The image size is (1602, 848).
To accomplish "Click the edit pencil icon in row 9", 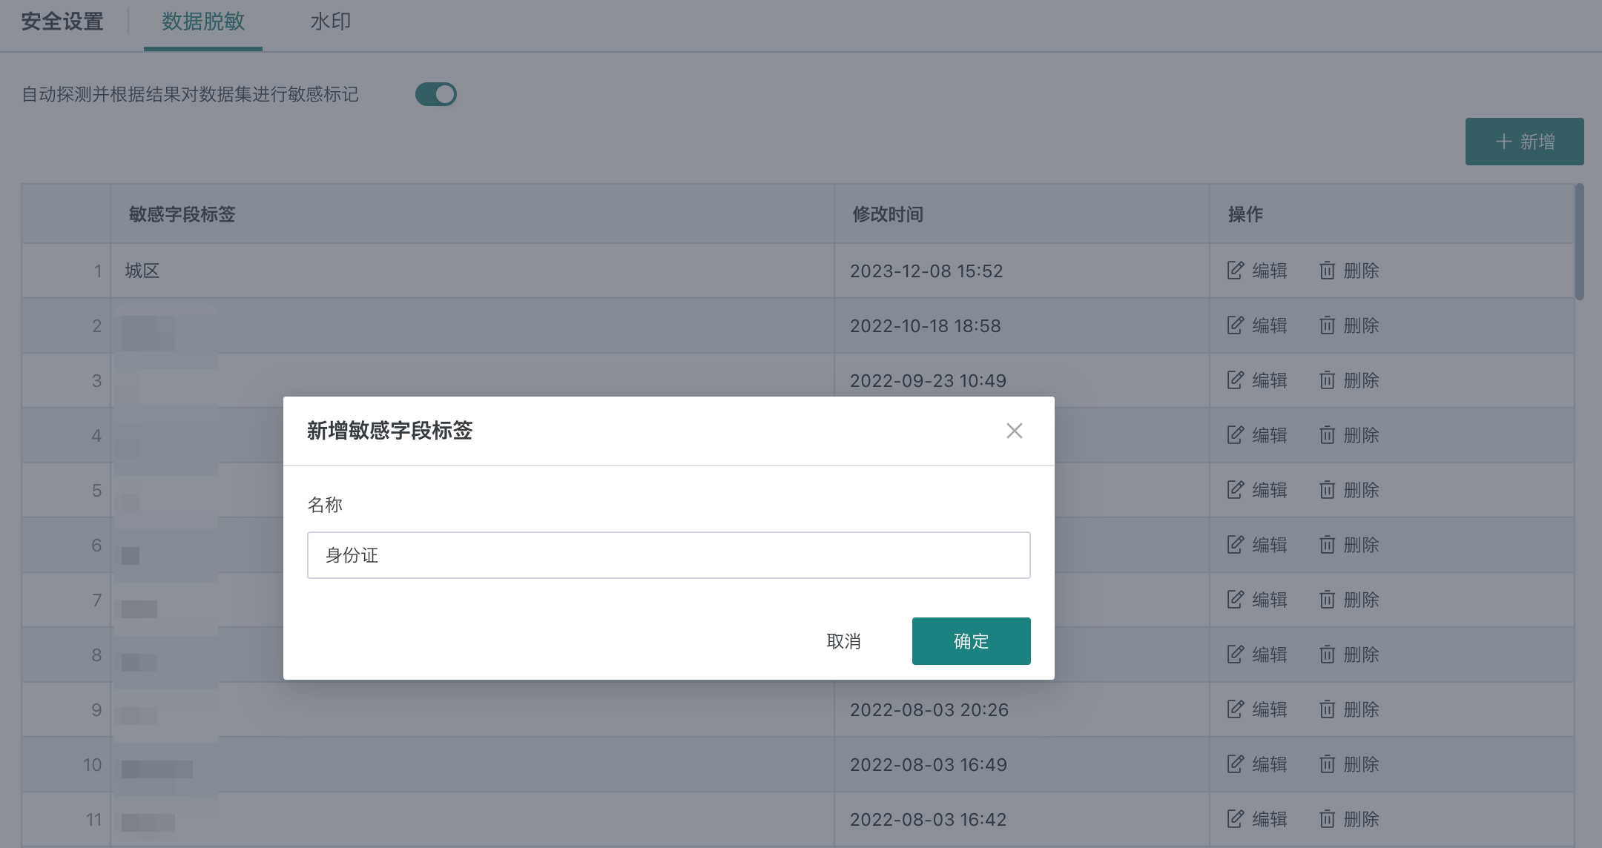I will coord(1235,709).
